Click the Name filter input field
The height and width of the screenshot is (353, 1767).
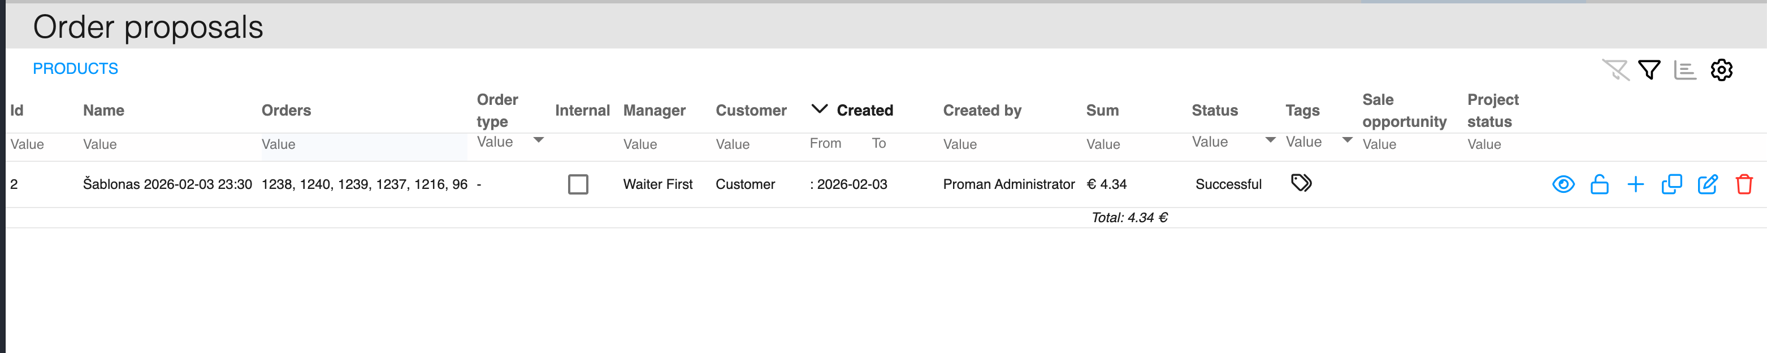tap(164, 144)
